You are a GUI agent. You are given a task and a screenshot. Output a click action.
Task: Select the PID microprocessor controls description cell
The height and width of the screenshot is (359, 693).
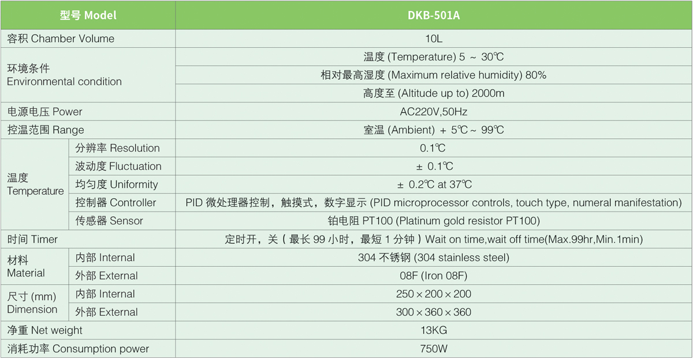433,203
